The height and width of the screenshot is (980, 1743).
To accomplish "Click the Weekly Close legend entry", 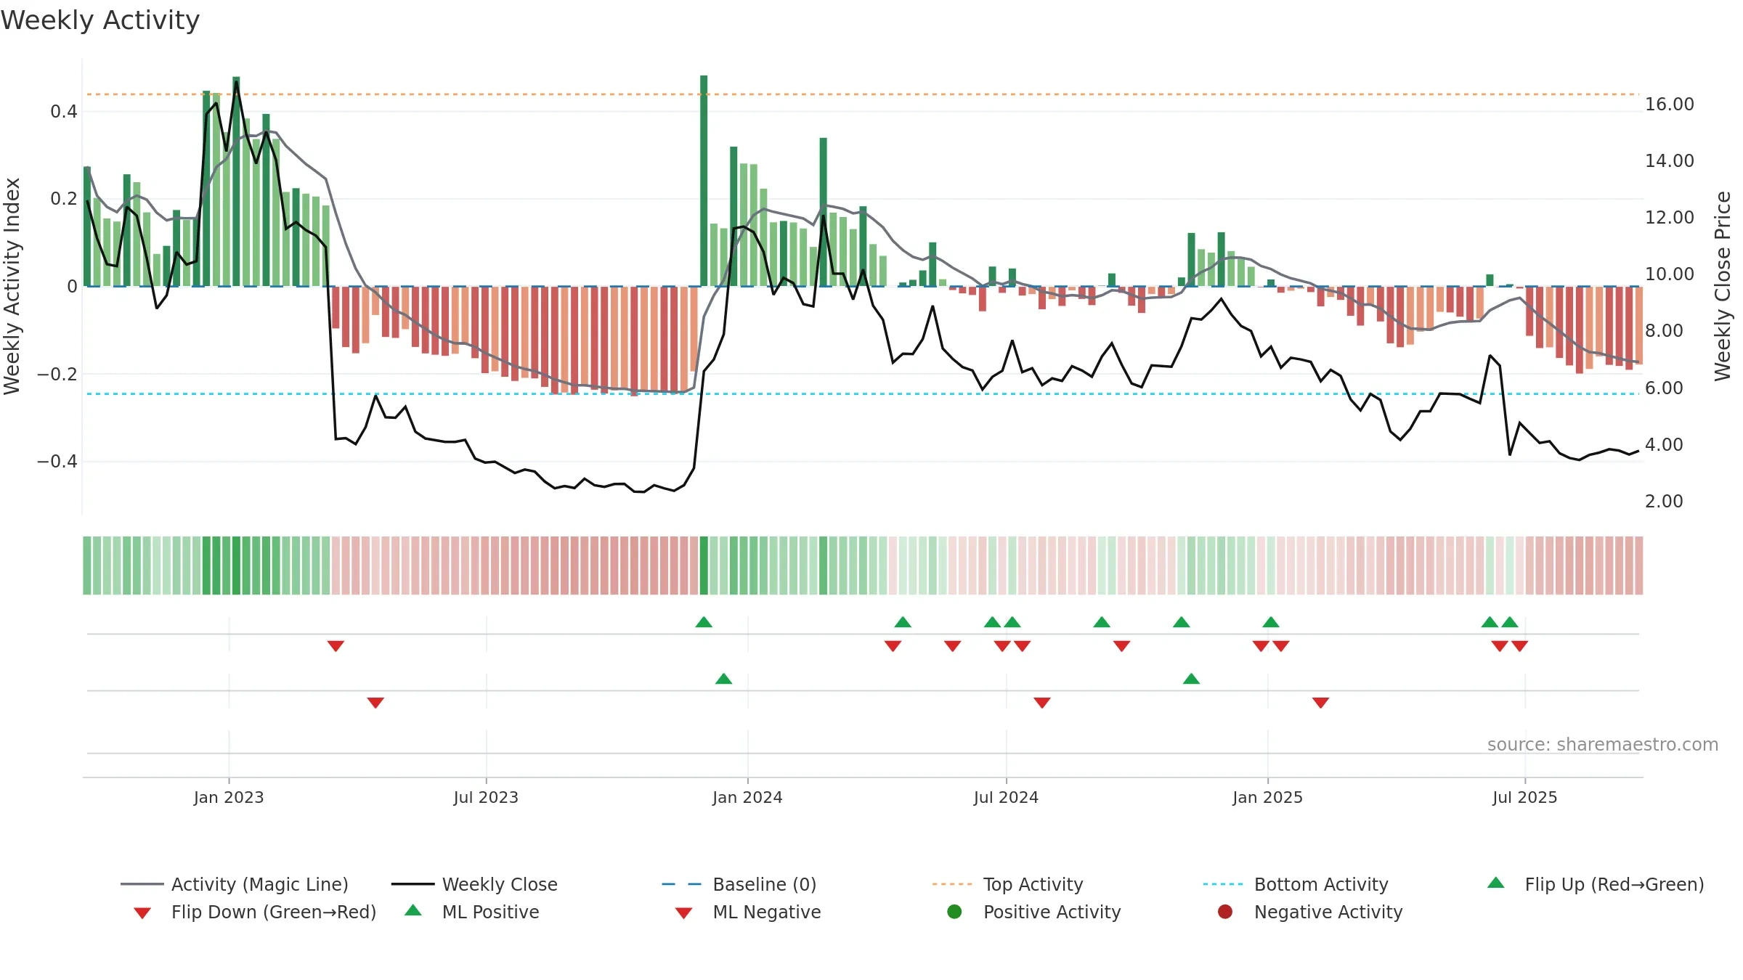I will tap(474, 884).
